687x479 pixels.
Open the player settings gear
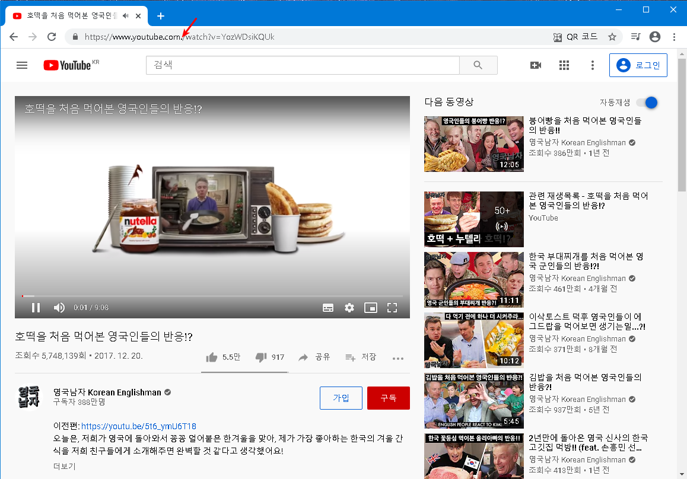pos(349,308)
